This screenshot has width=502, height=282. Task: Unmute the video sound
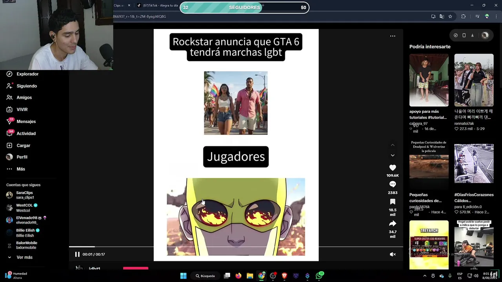click(393, 255)
